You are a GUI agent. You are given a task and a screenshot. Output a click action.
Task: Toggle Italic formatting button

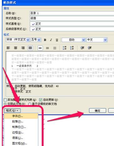point(51,40)
